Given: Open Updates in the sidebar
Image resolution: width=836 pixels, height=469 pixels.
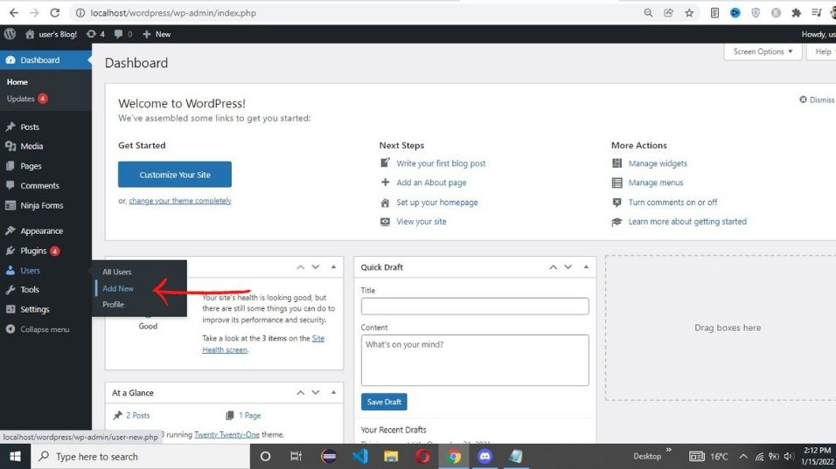Looking at the screenshot, I should pyautogui.click(x=26, y=99).
